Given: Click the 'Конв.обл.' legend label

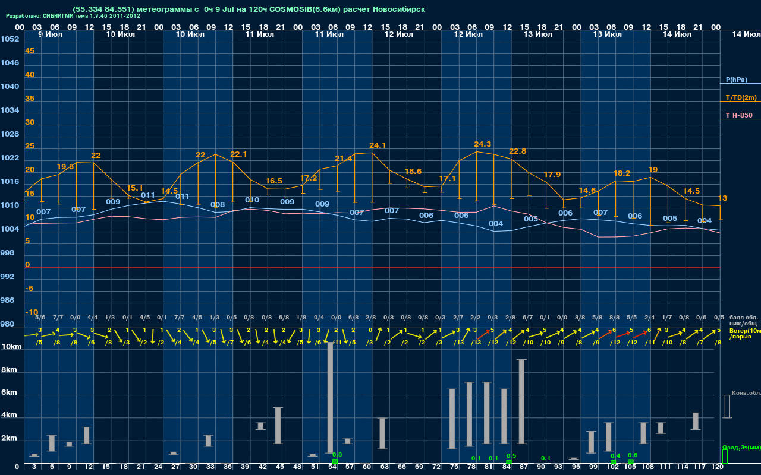Looking at the screenshot, I should coord(746,393).
